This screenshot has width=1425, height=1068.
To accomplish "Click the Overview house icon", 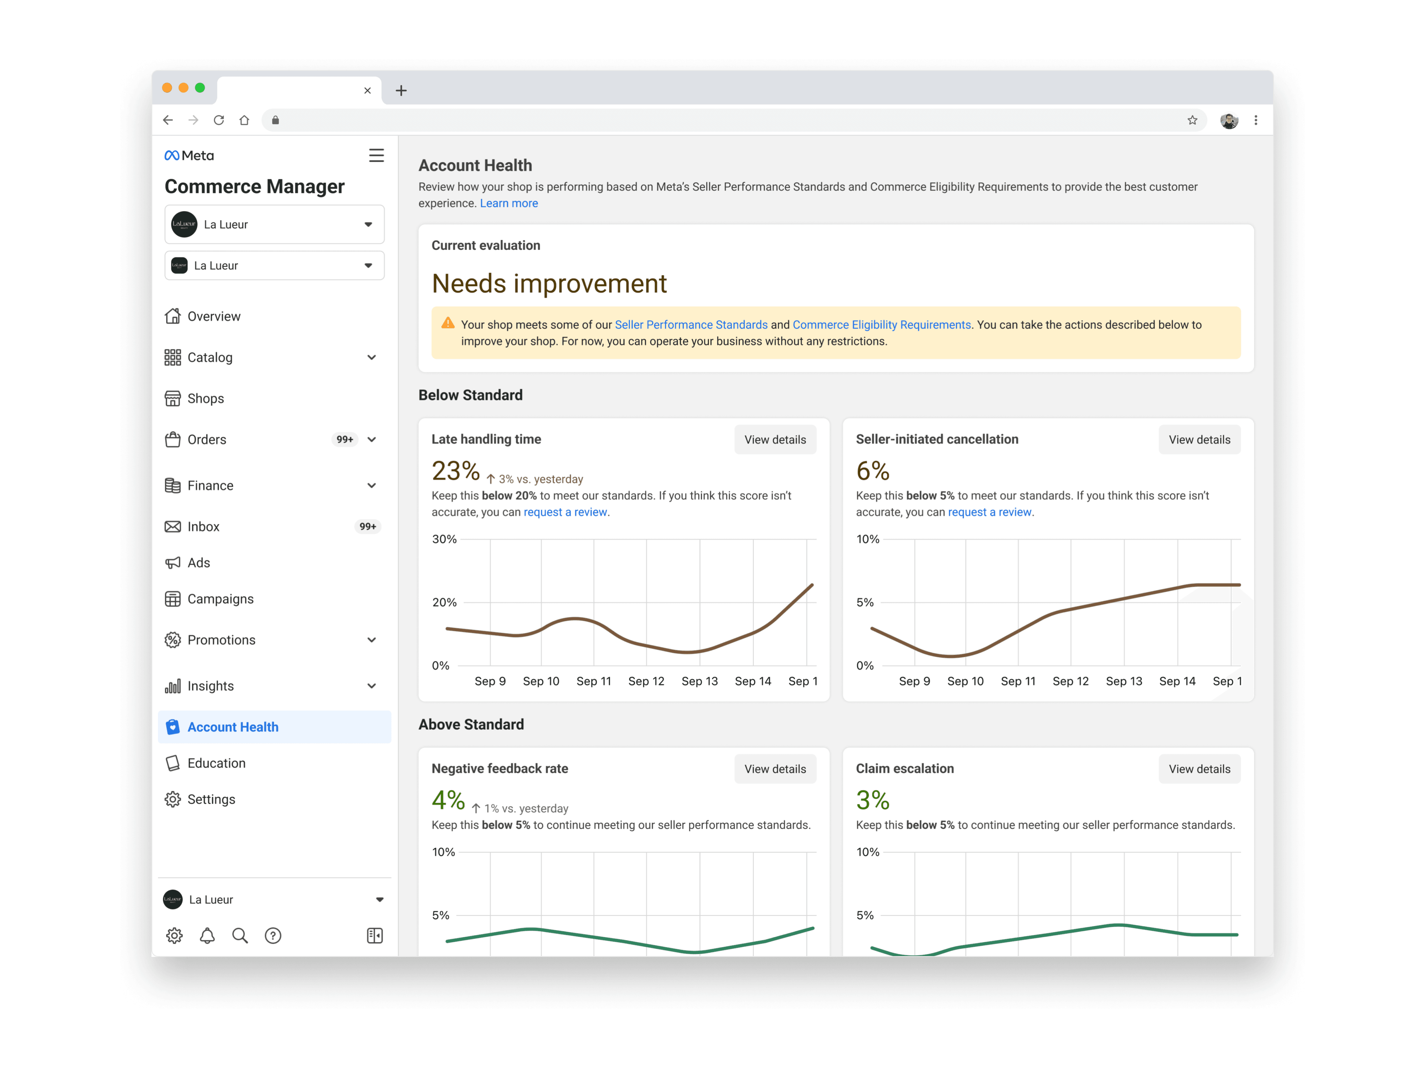I will [x=173, y=316].
